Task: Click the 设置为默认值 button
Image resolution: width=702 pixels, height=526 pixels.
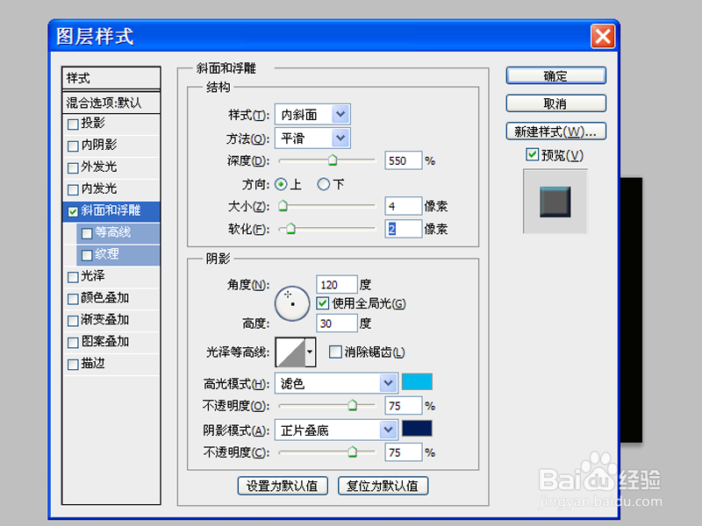Action: 283,486
